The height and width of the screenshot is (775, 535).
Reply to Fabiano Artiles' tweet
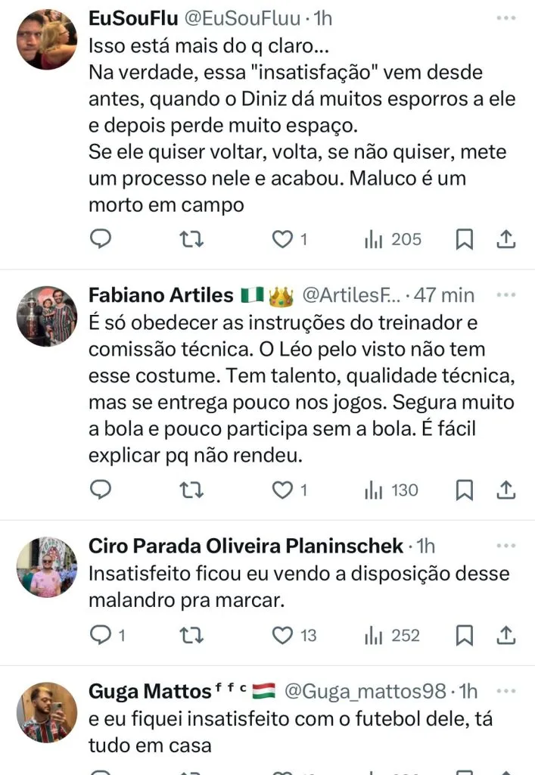coord(101,490)
